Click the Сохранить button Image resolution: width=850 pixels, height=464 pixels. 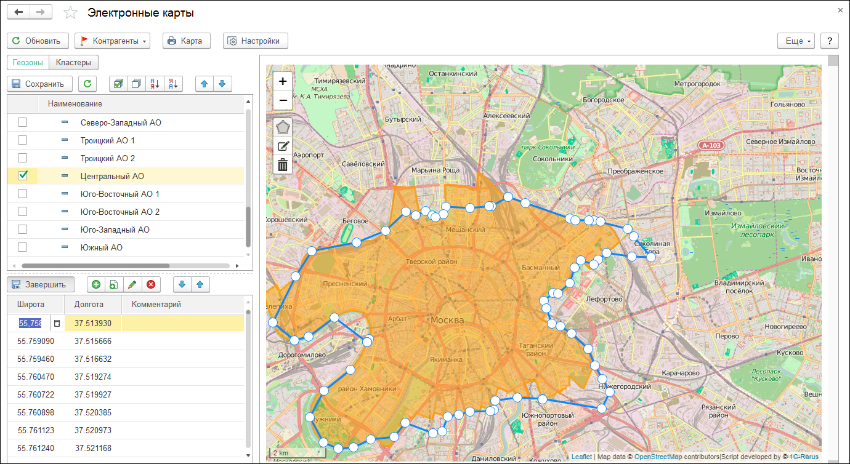[x=39, y=84]
